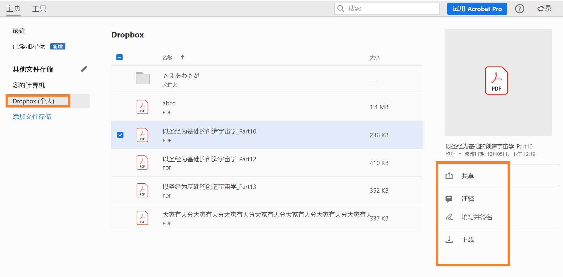Uncheck the 以圣经为基础的创造宇宙学_Part10 checkbox
This screenshot has width=563, height=277.
click(x=120, y=135)
